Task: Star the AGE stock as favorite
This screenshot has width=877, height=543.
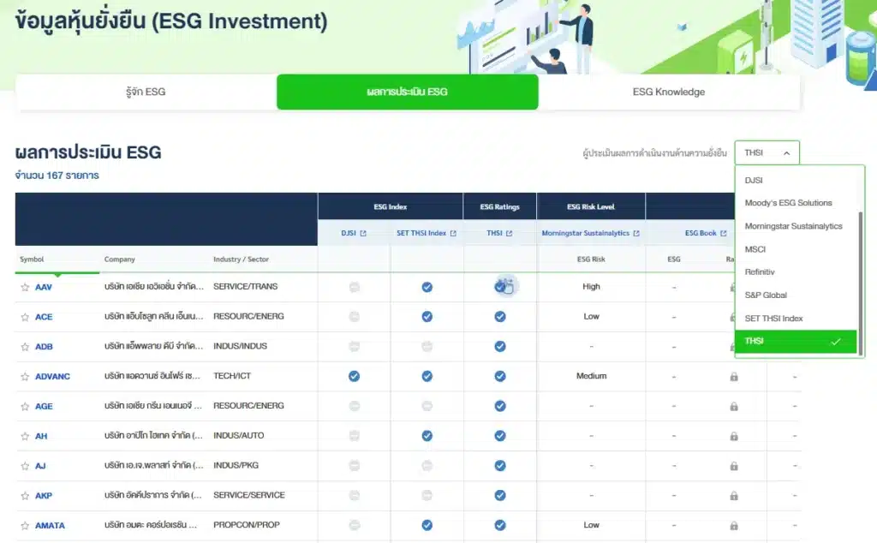Action: [x=25, y=406]
